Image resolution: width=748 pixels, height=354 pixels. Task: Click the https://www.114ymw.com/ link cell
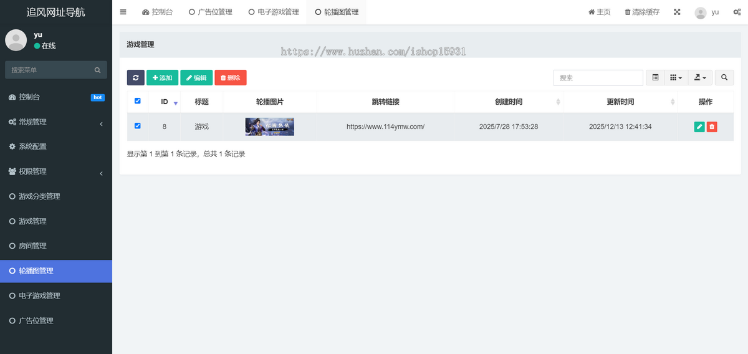385,127
